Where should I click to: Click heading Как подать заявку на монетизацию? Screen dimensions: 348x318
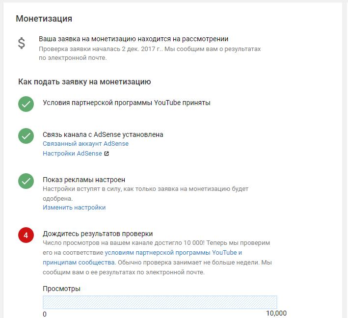click(x=84, y=81)
